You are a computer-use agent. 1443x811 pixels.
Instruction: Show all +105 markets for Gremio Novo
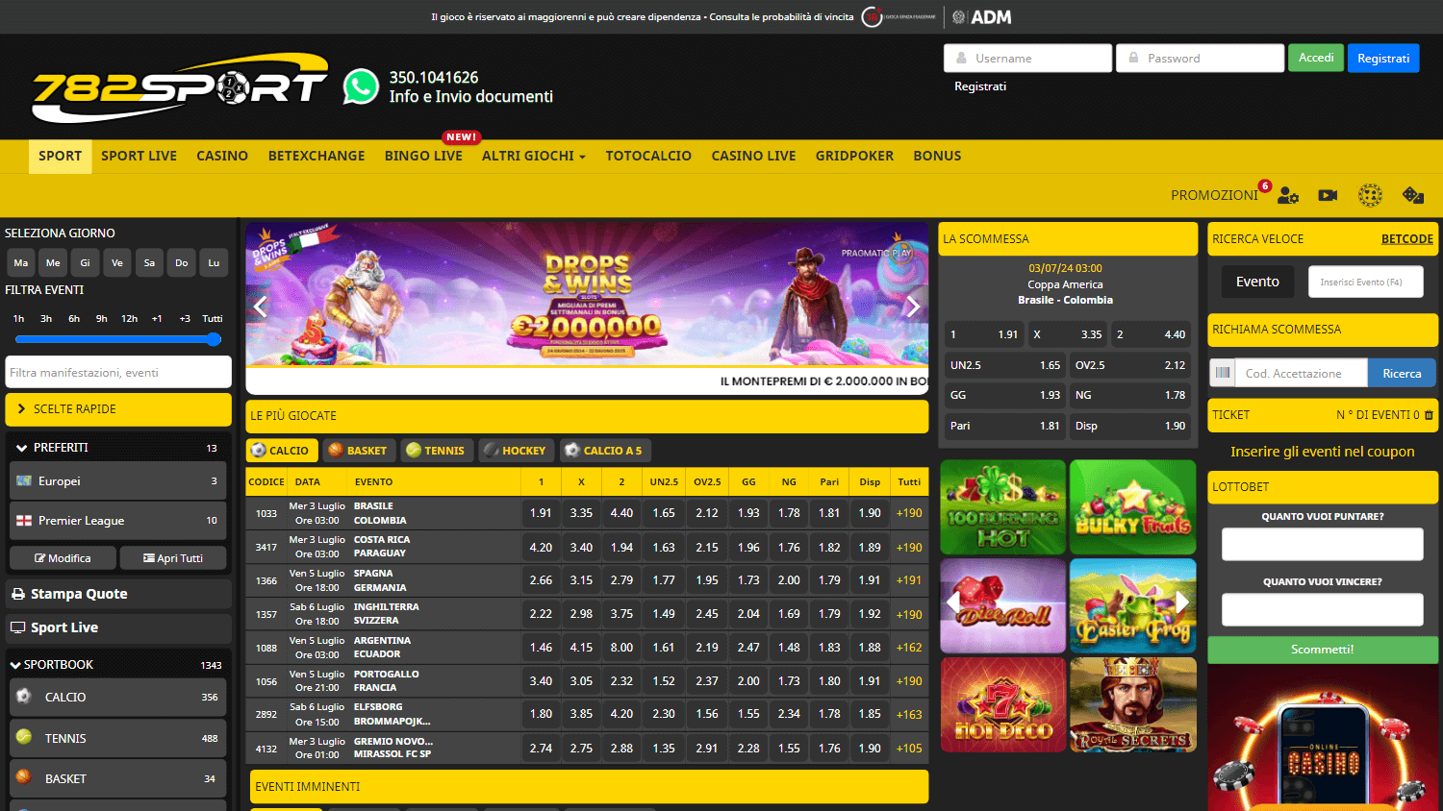tap(909, 749)
